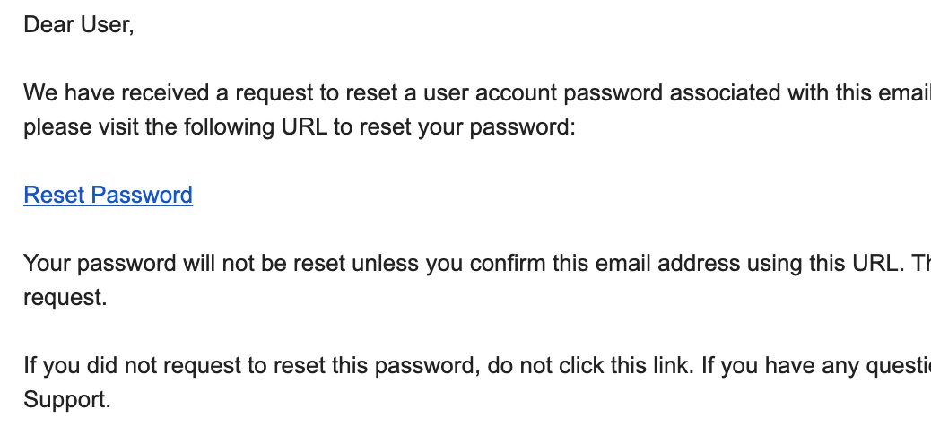Click the 'We have received a request' sentence
931x427 pixels.
click(x=477, y=93)
